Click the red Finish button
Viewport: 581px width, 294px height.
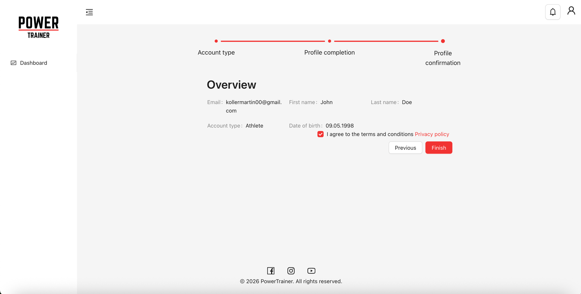tap(439, 148)
